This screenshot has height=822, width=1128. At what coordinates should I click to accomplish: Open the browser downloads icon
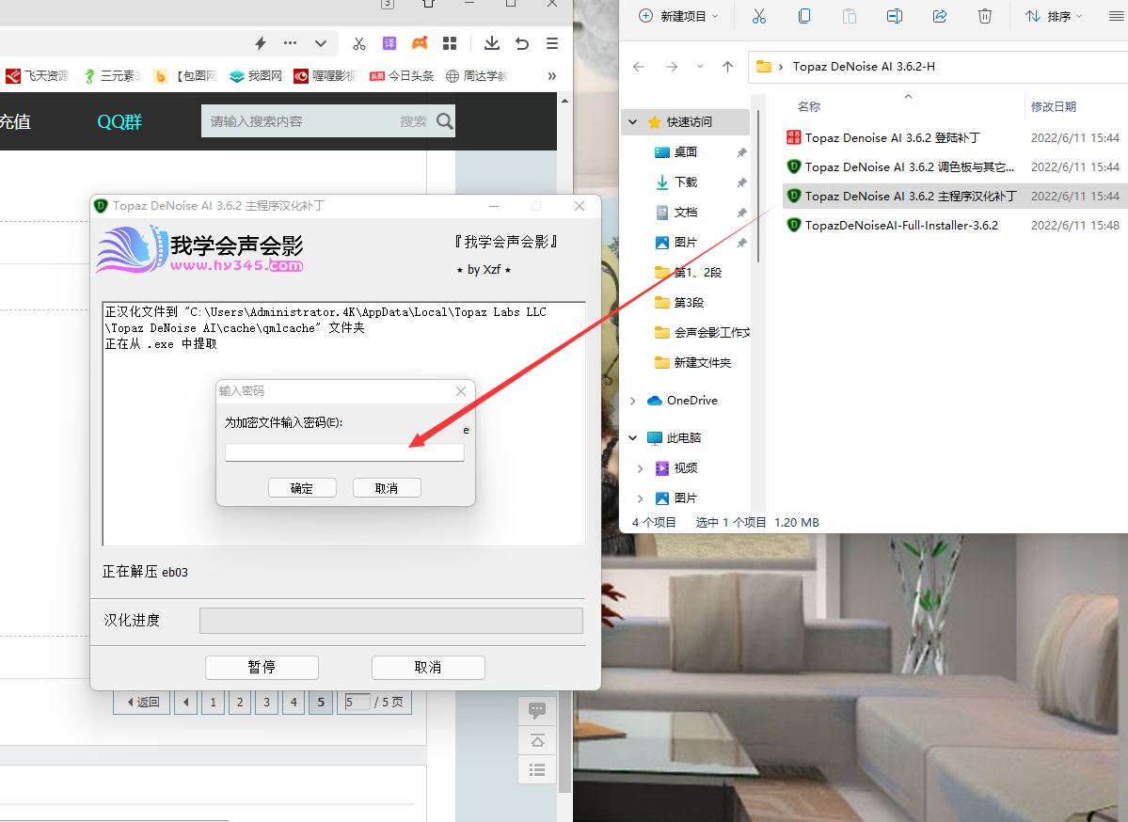pos(492,44)
